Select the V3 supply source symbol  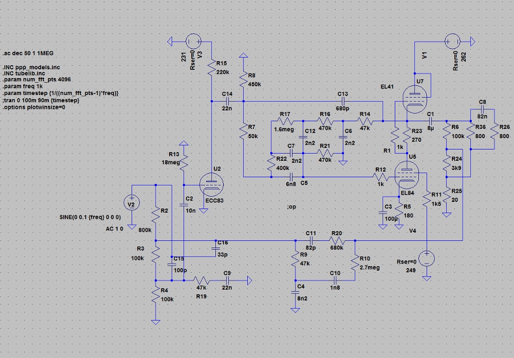click(x=194, y=40)
